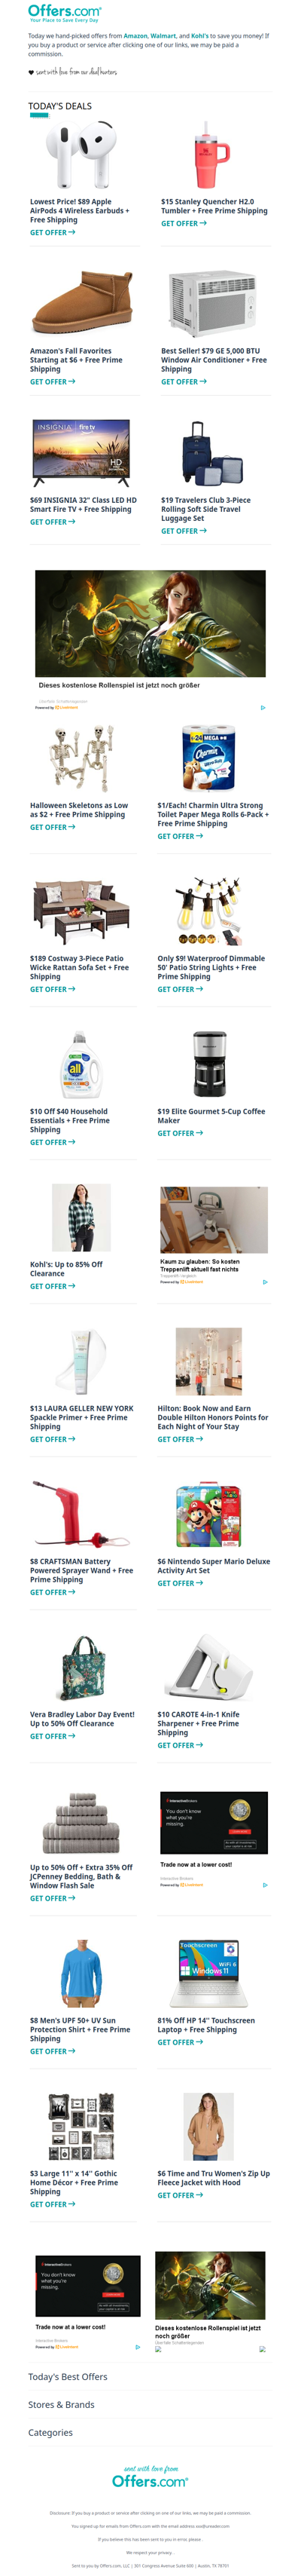Open the Categories section
The height and width of the screenshot is (2576, 301).
[51, 2432]
